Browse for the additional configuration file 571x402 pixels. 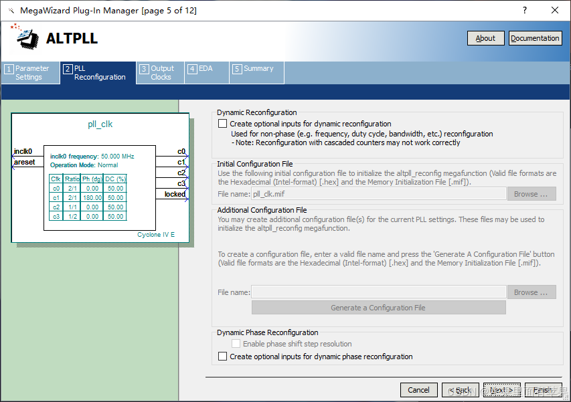[532, 292]
